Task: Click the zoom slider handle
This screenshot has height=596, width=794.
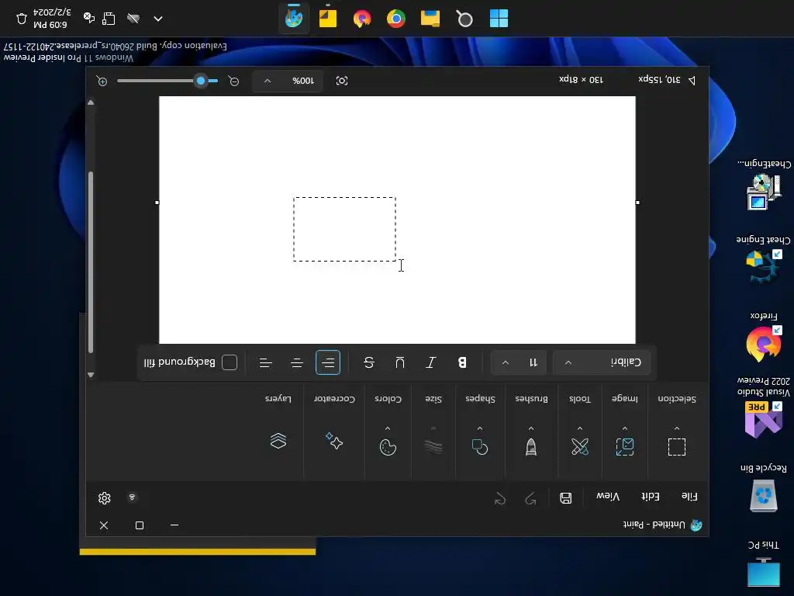Action: coord(201,81)
